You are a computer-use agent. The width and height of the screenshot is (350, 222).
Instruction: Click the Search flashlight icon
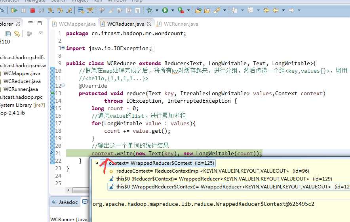[217, 10]
